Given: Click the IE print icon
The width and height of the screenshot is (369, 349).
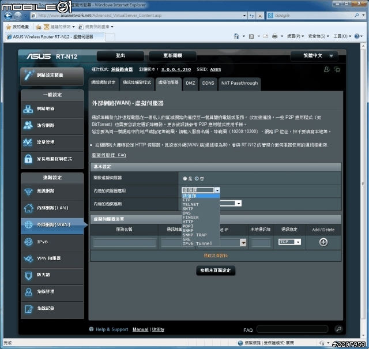Looking at the screenshot, I should tap(274, 36).
